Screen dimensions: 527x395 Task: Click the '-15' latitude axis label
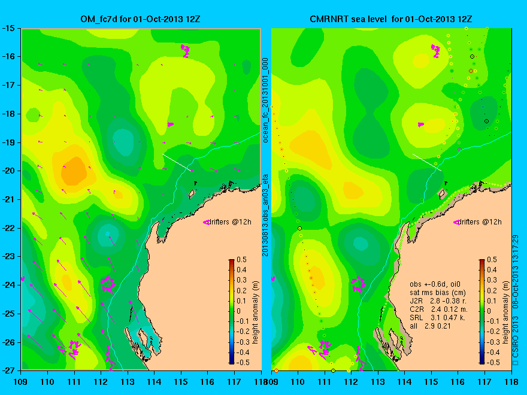8,28
